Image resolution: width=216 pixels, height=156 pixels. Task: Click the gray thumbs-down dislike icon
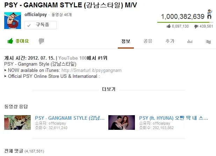coord(41,41)
